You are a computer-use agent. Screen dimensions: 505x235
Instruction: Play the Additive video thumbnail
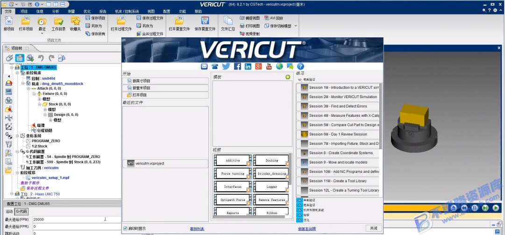tap(233, 160)
